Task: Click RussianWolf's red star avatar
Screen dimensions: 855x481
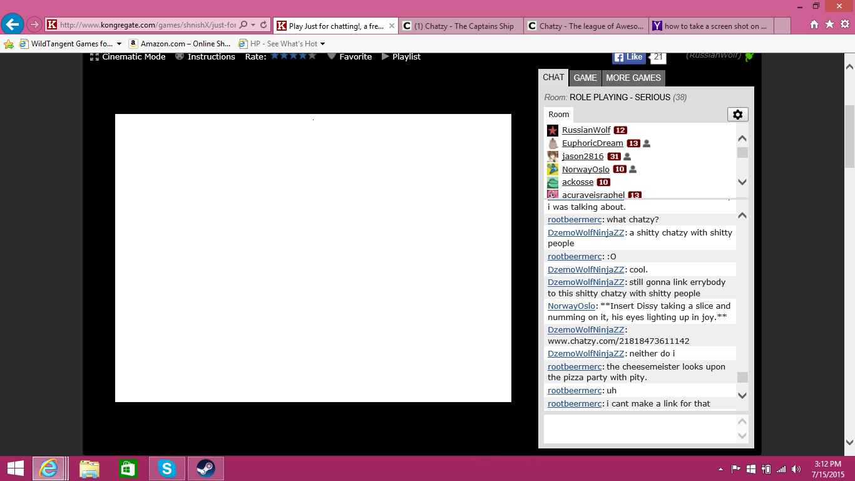Action: pos(553,130)
